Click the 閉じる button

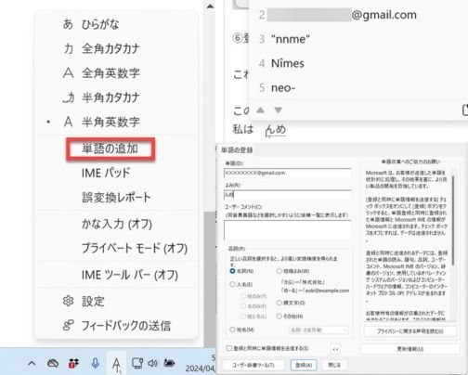pos(334,365)
